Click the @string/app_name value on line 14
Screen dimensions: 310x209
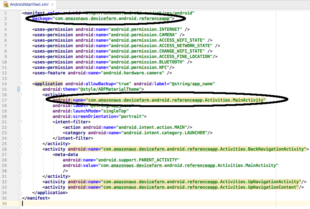tap(192, 84)
